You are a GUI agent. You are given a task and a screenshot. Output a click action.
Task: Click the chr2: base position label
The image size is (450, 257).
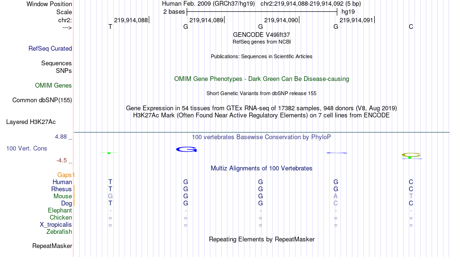click(65, 20)
